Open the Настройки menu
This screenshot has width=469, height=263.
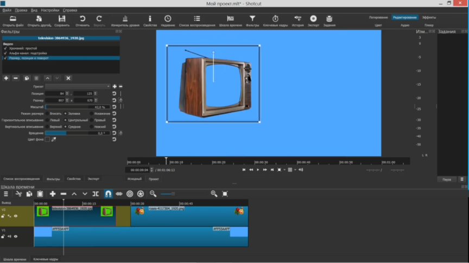tap(50, 10)
